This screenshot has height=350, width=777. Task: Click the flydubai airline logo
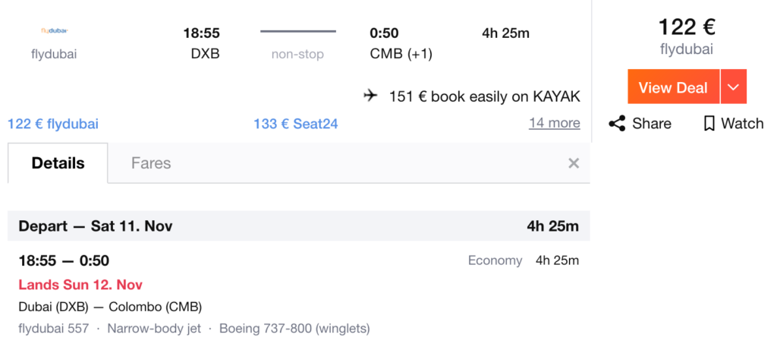coord(54,30)
